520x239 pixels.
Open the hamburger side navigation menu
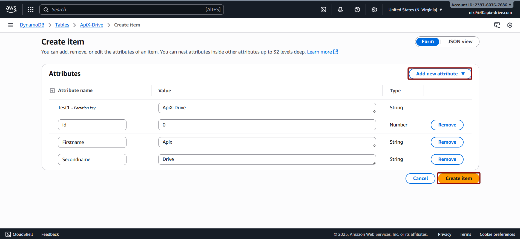[x=11, y=25]
